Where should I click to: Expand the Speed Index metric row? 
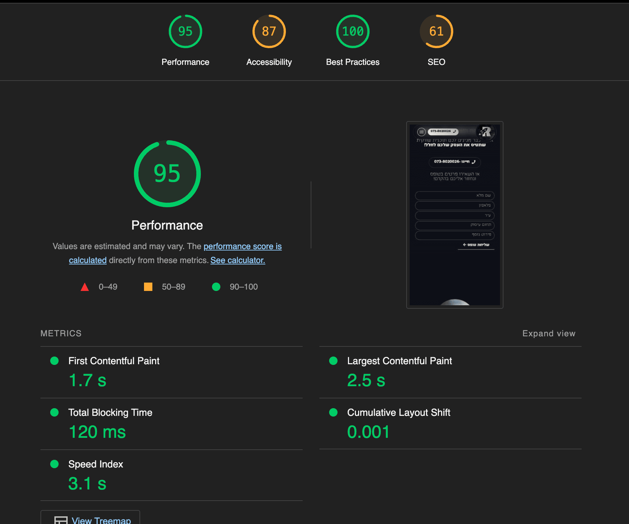click(x=96, y=464)
